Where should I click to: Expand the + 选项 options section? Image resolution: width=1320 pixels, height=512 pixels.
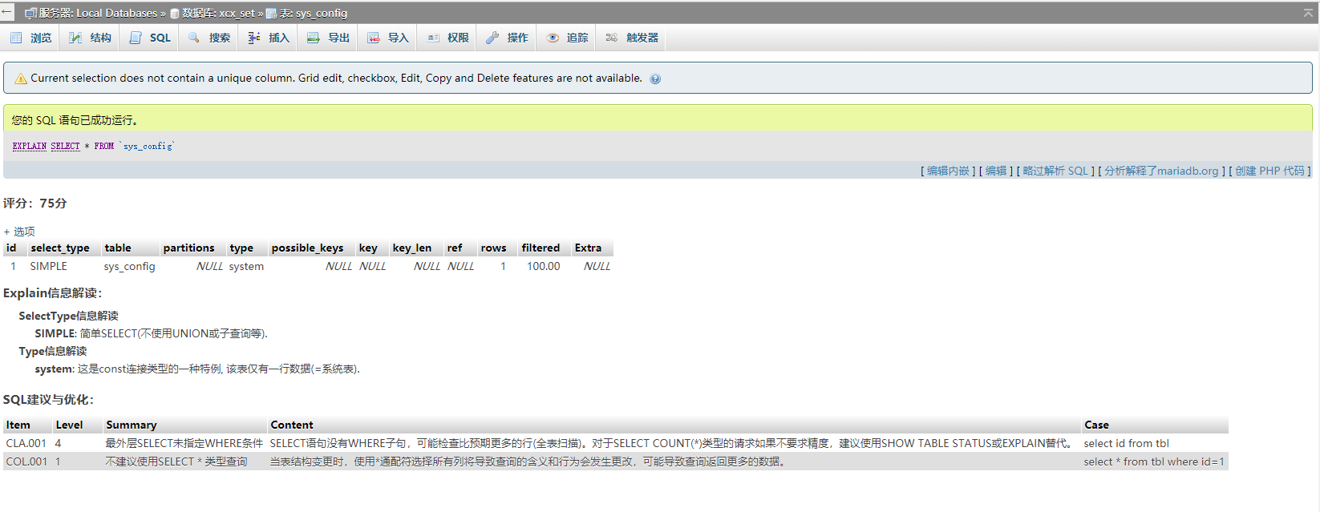click(19, 232)
